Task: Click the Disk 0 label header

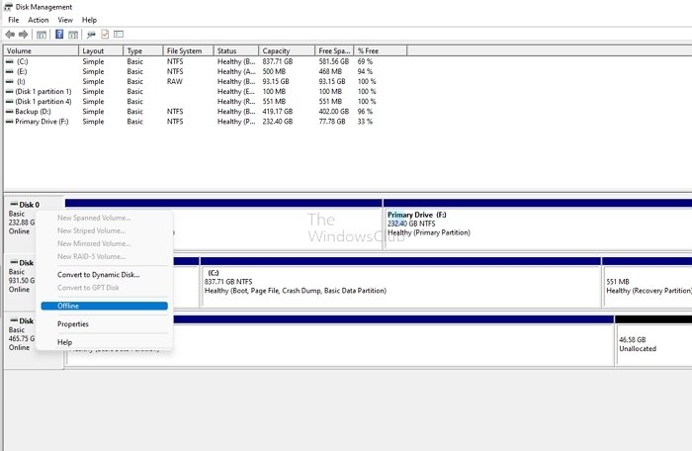Action: (x=29, y=205)
